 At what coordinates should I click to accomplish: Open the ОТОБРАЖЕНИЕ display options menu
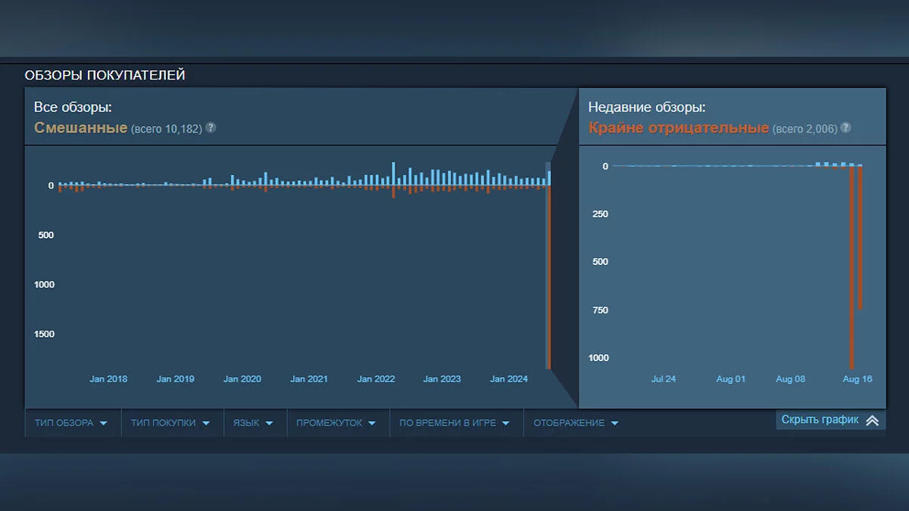(576, 423)
